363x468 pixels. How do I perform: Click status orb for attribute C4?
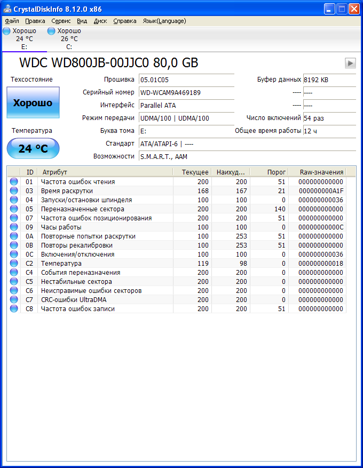pyautogui.click(x=14, y=272)
